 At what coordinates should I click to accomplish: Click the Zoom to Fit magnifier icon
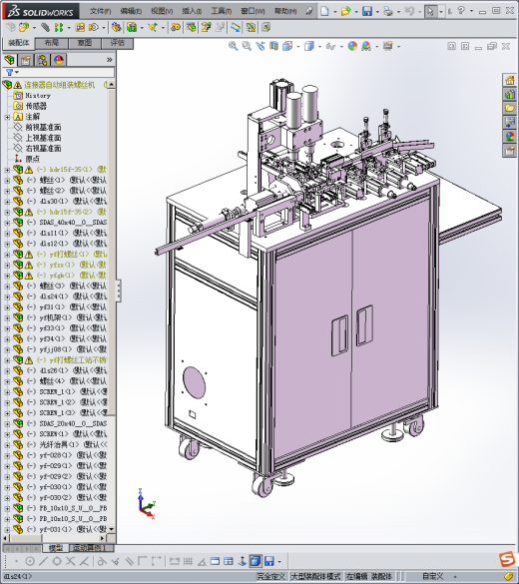[234, 46]
